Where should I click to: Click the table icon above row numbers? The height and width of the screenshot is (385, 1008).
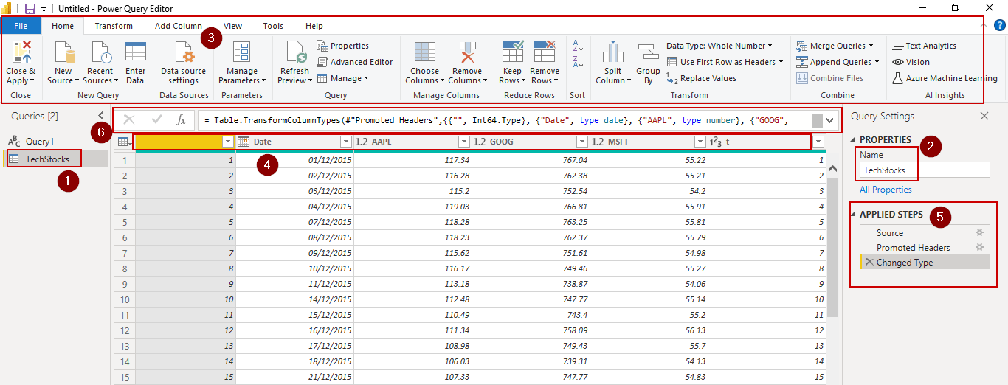[124, 142]
